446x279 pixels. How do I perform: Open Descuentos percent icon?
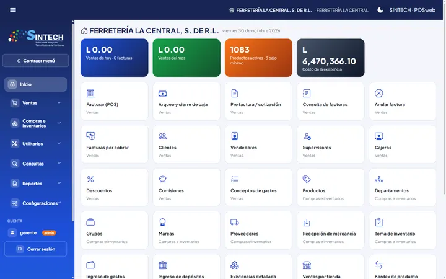pos(90,179)
